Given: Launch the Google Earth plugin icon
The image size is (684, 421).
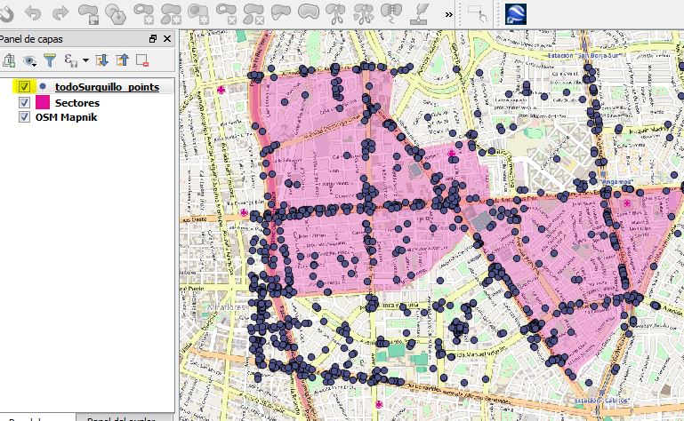Looking at the screenshot, I should click(x=516, y=14).
